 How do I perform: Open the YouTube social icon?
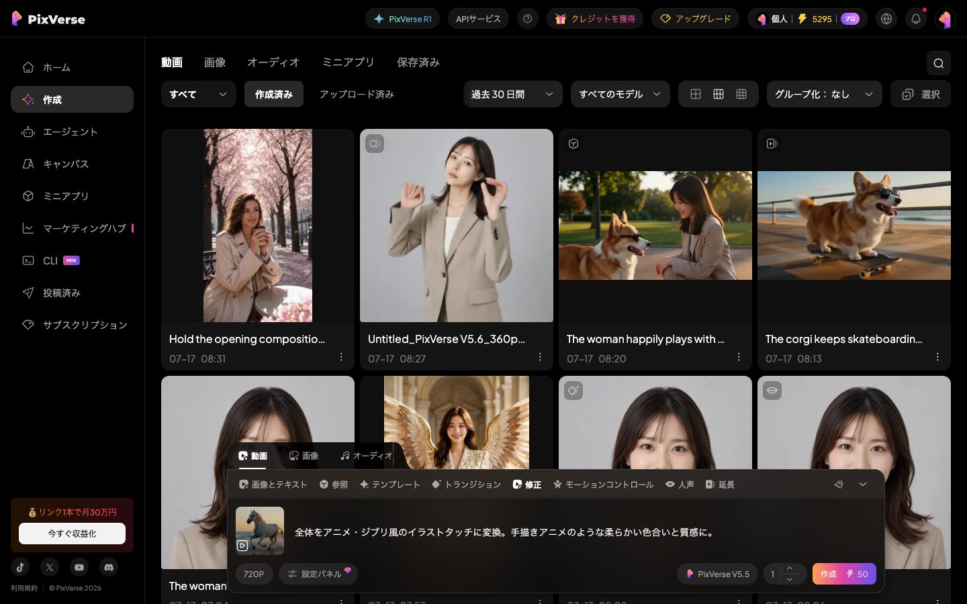79,567
